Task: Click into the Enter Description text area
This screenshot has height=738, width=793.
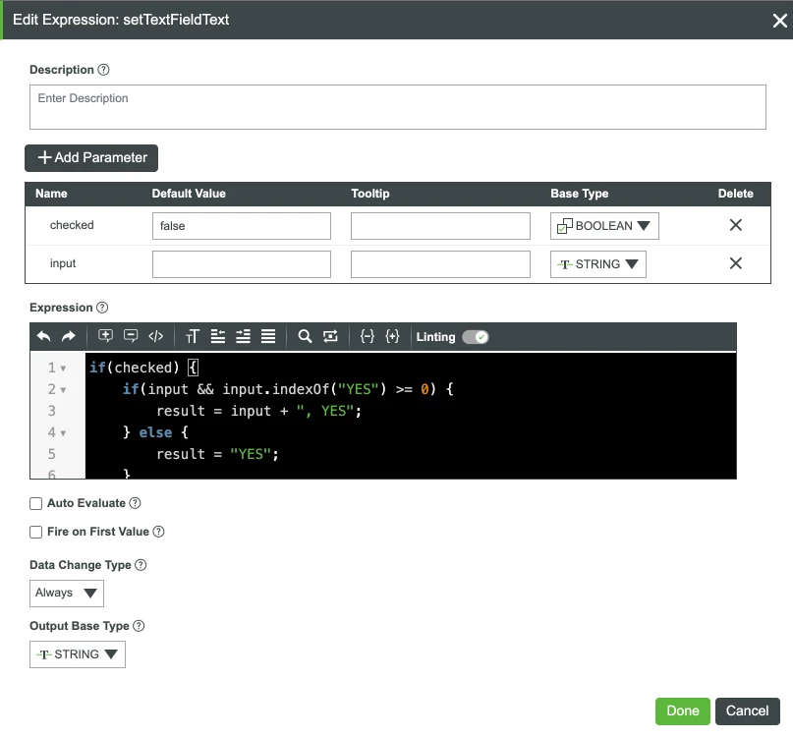Action: coord(398,107)
